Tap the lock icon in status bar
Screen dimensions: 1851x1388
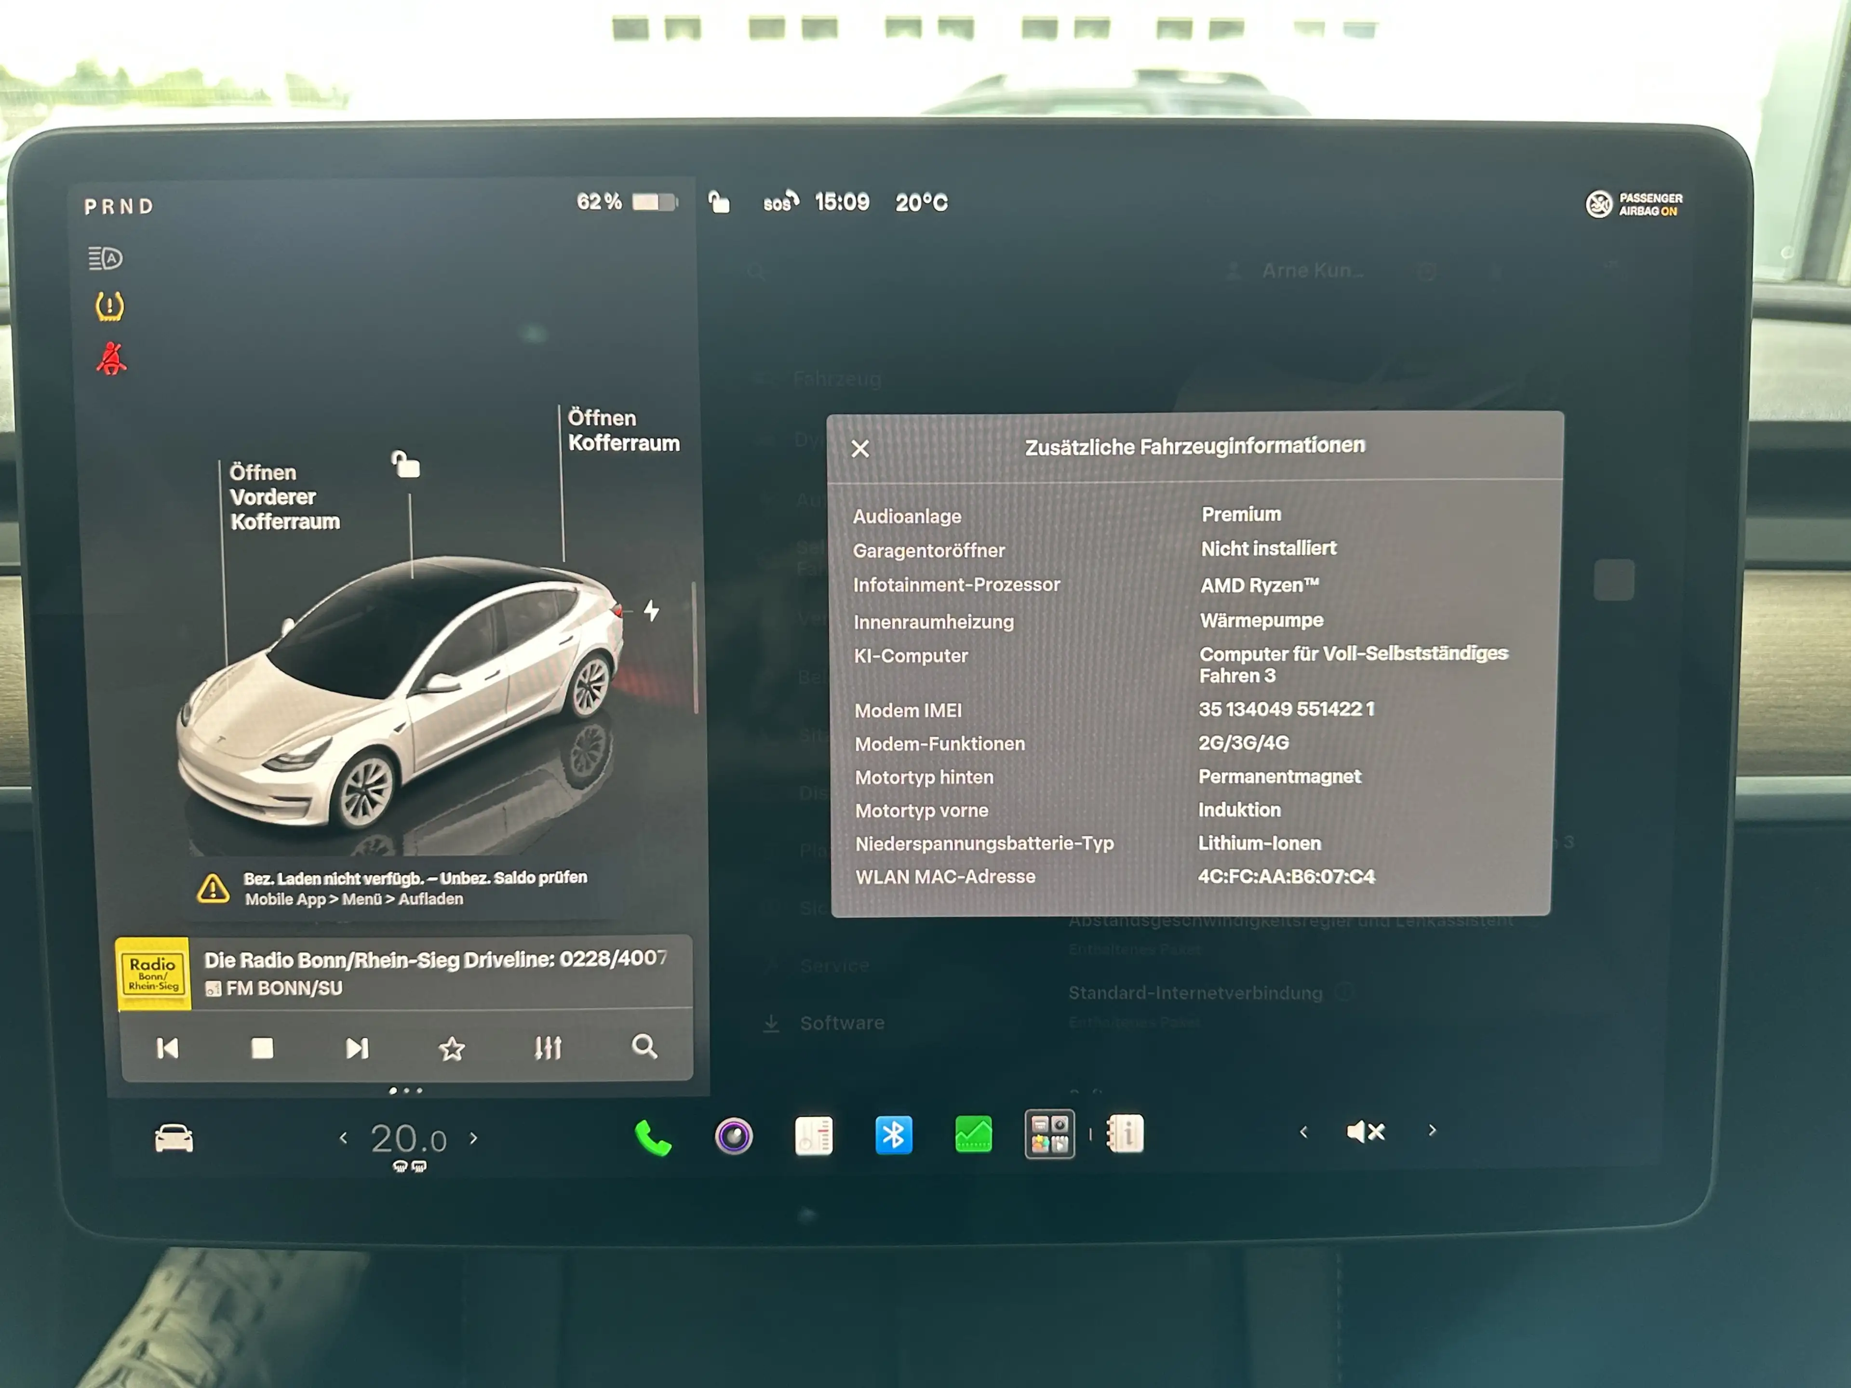[x=719, y=202]
